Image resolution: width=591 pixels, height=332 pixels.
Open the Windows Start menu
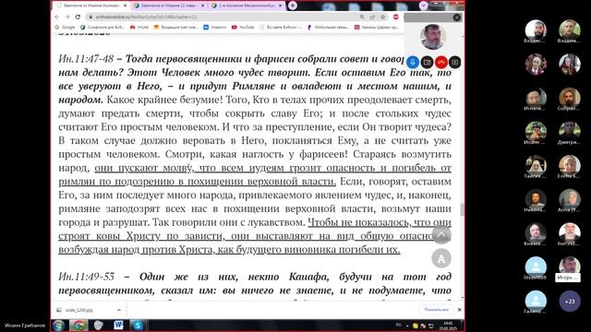(x=58, y=326)
